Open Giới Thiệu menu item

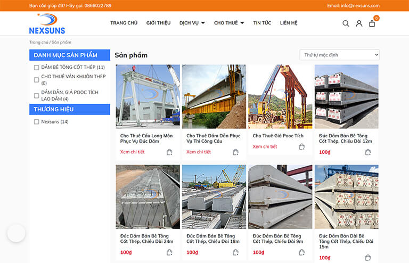158,23
